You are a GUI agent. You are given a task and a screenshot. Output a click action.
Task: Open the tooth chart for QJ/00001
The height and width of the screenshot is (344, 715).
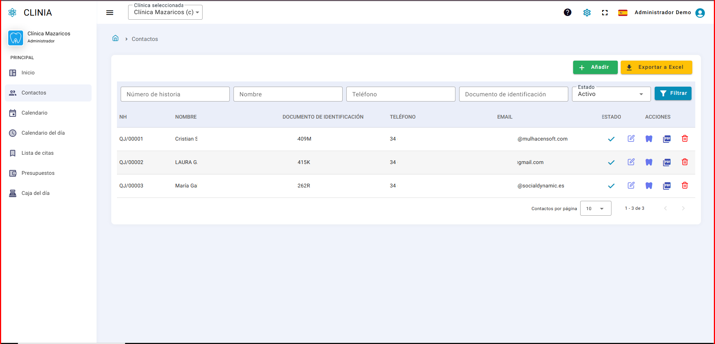coord(649,139)
